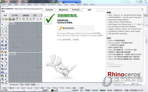This screenshot has width=148, height=92.
Task: Toggle 智慧轨迹 SmartTrack in status bar
Action: tap(103, 91)
